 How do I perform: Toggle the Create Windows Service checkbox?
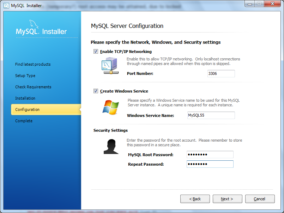tap(96, 91)
